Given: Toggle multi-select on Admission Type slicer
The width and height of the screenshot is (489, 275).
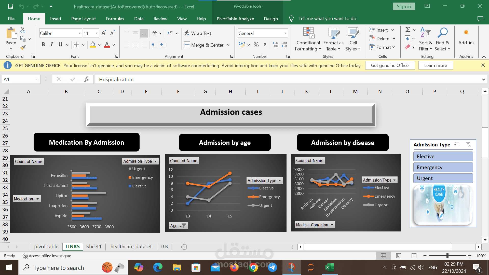Looking at the screenshot, I should click(x=457, y=145).
